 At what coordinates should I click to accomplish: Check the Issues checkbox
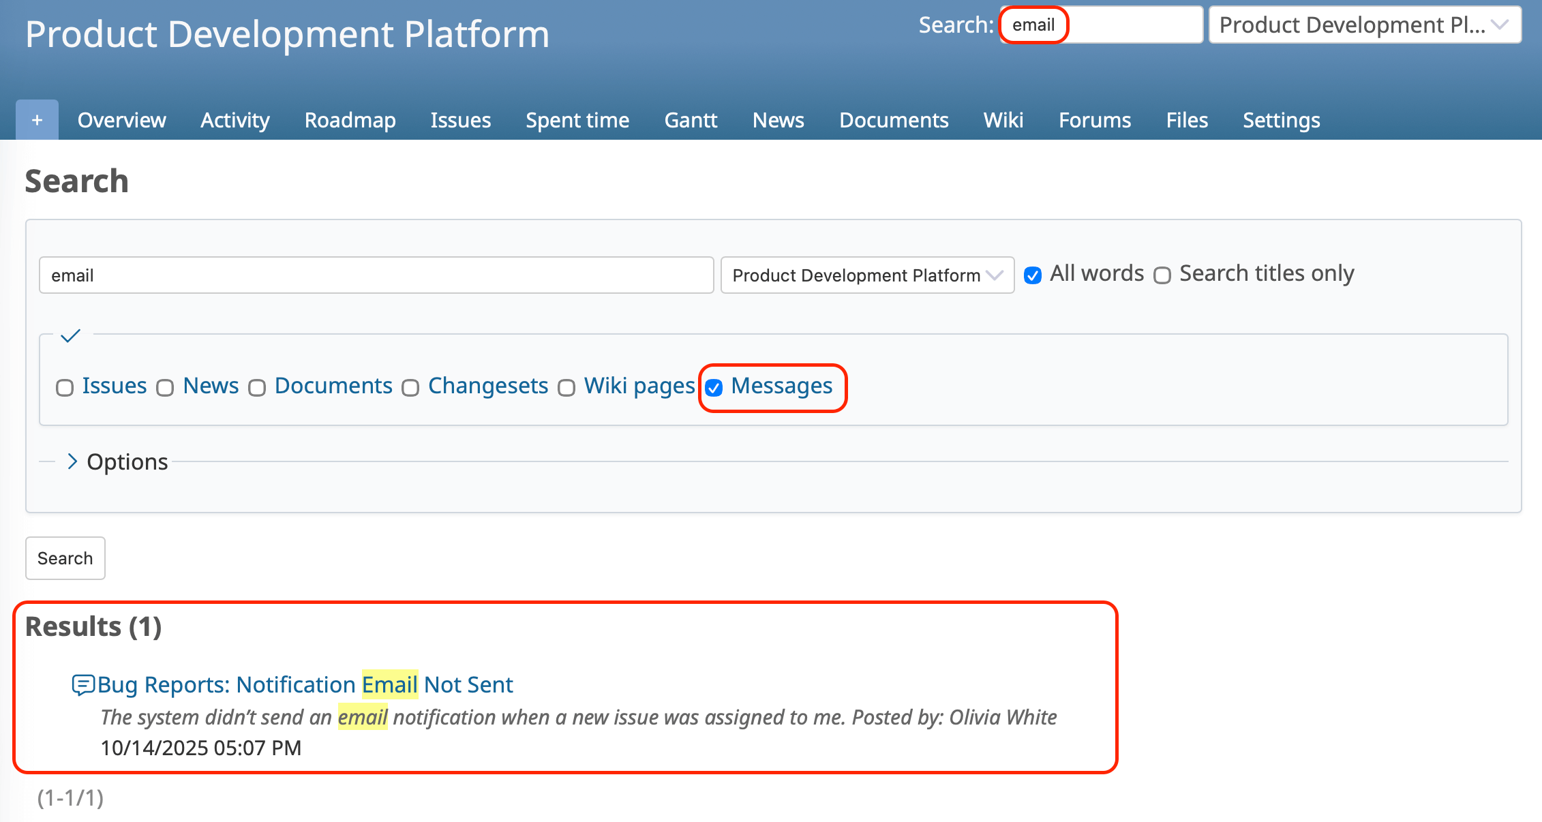tap(65, 388)
